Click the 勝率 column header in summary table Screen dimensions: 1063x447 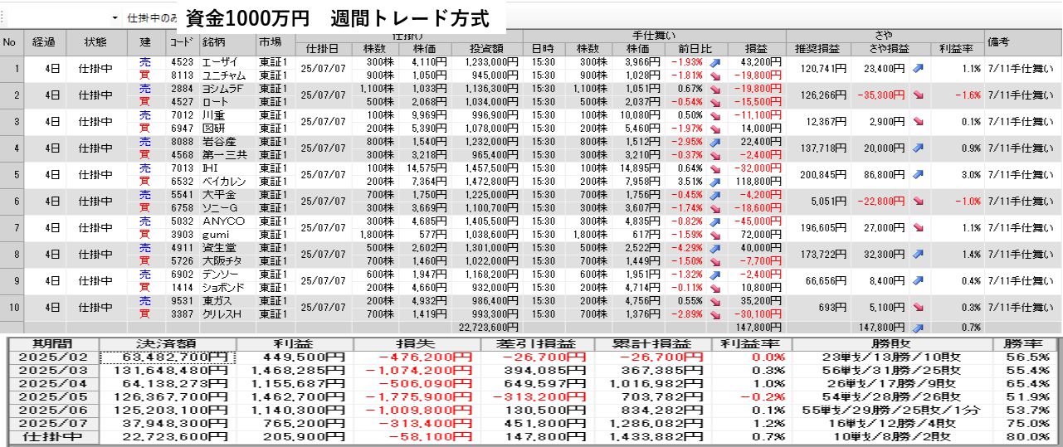click(x=1026, y=344)
